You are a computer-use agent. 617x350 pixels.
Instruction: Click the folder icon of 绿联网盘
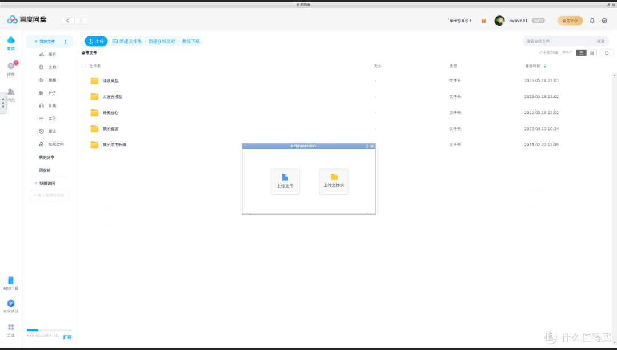(94, 80)
